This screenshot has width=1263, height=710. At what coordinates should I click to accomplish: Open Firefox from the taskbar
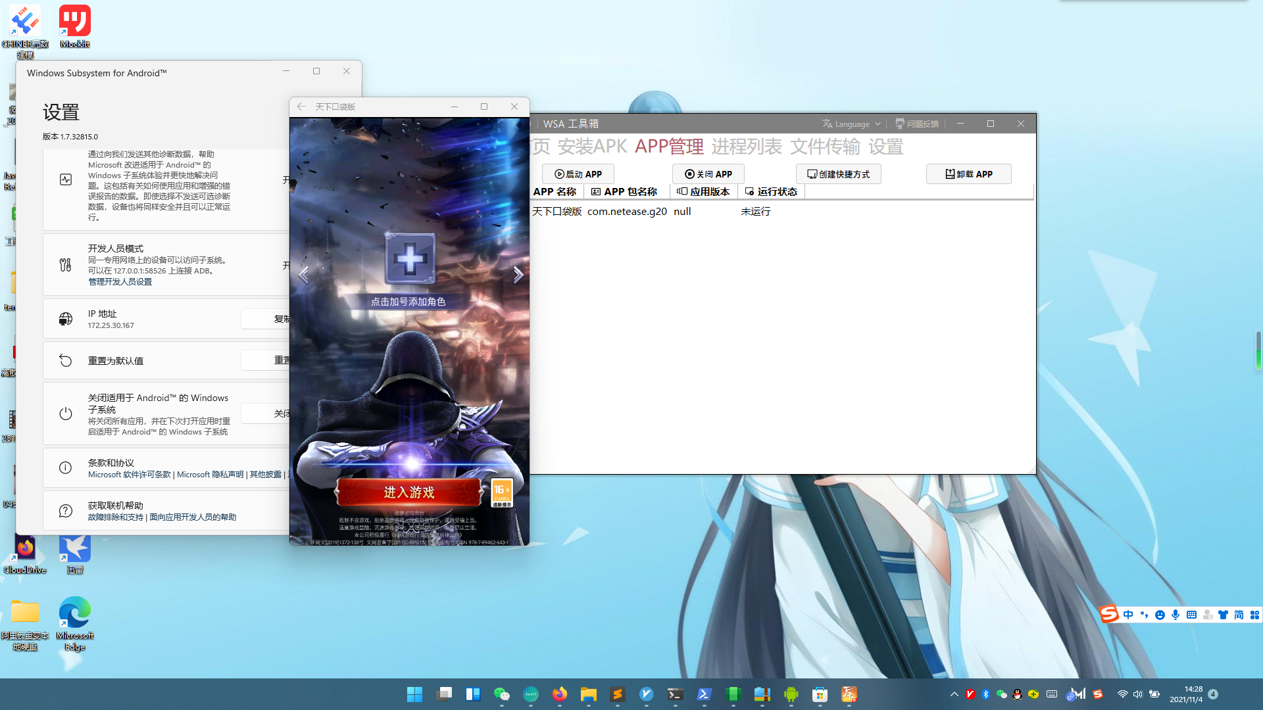560,694
